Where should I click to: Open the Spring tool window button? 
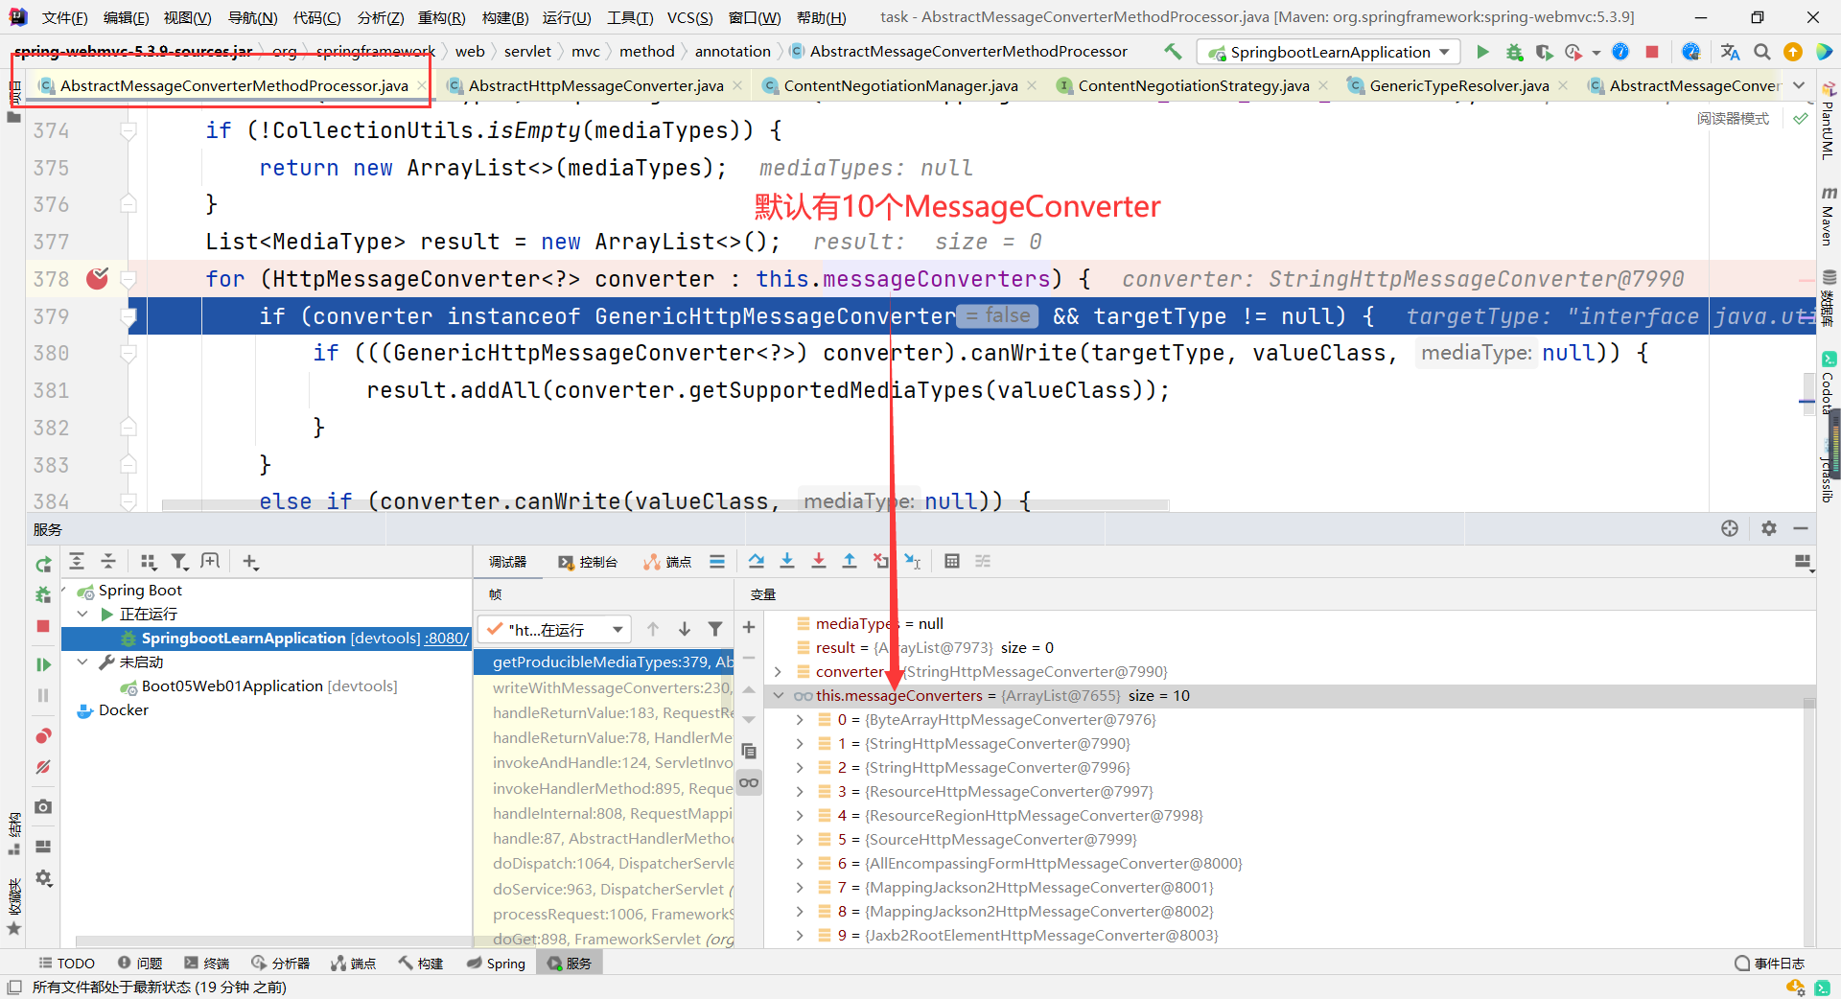496,964
